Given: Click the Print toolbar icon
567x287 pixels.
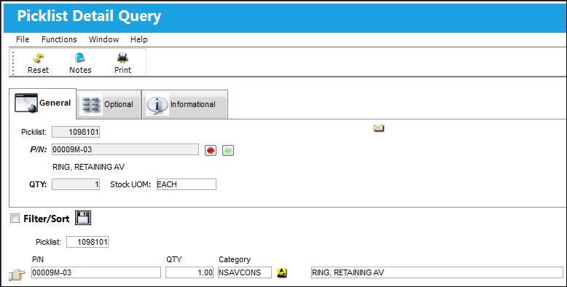Looking at the screenshot, I should 122,58.
